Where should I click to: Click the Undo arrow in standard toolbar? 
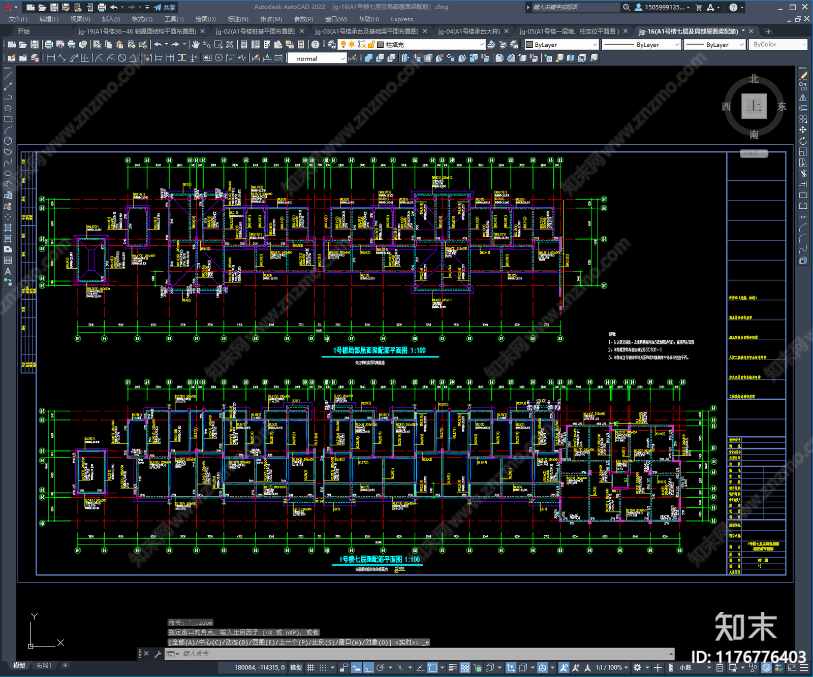[x=158, y=45]
